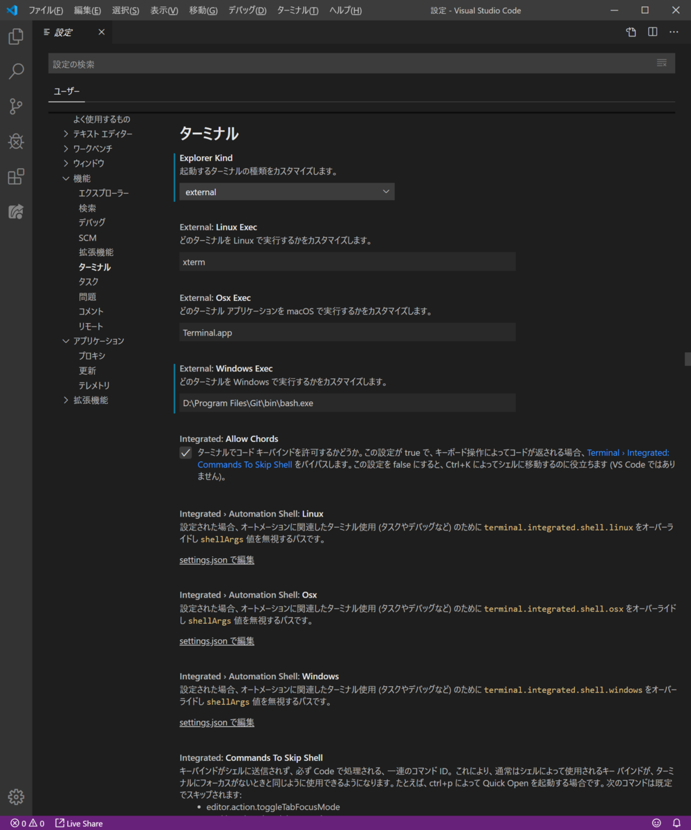Select 更新 in settings tree
The width and height of the screenshot is (691, 830).
[x=87, y=371]
